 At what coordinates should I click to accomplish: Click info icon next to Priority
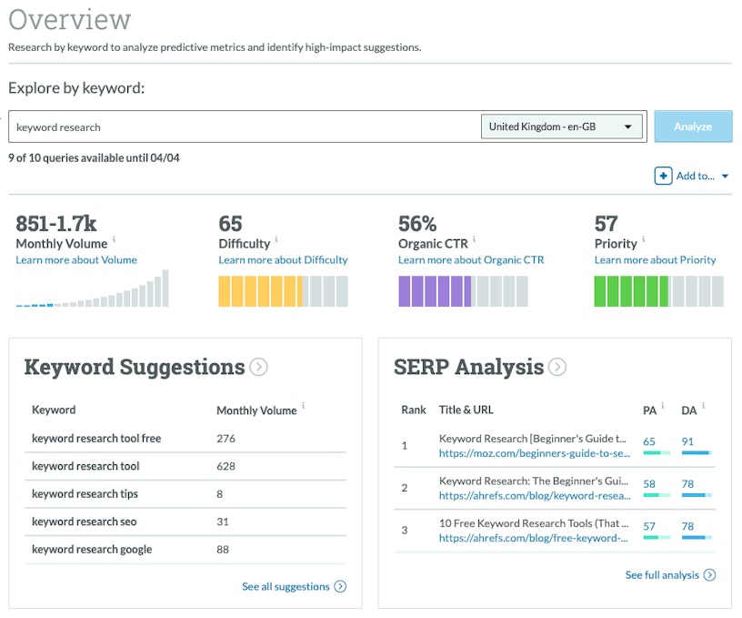click(x=644, y=240)
